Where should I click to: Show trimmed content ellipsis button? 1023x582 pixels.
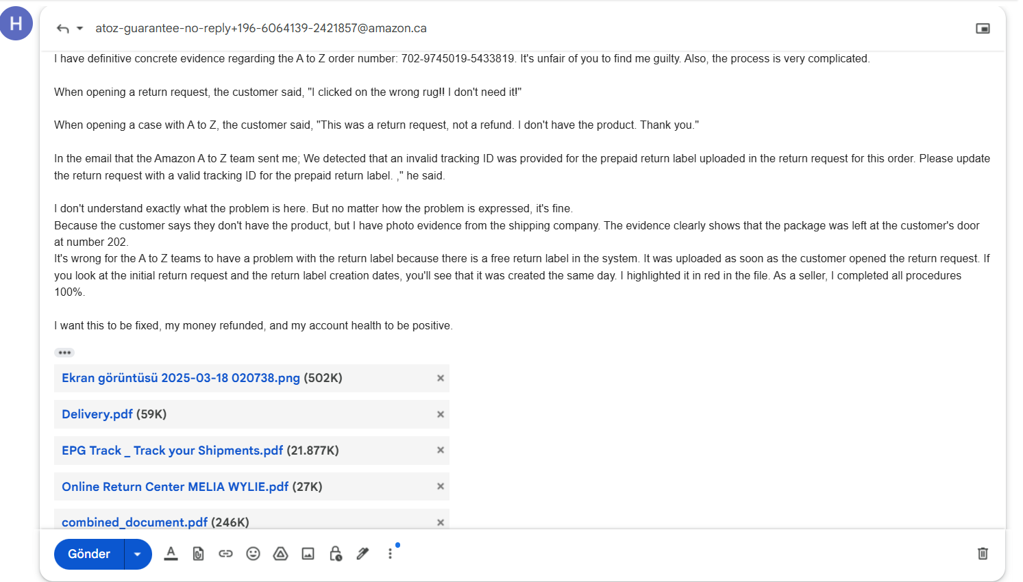pos(64,353)
